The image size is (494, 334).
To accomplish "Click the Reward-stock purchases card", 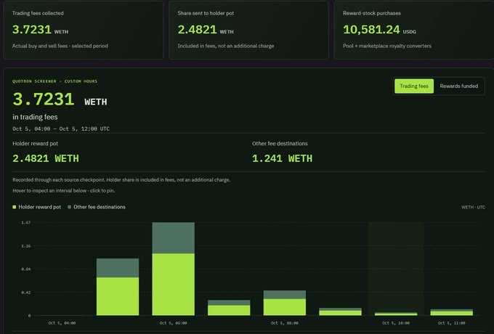I will 414,30.
